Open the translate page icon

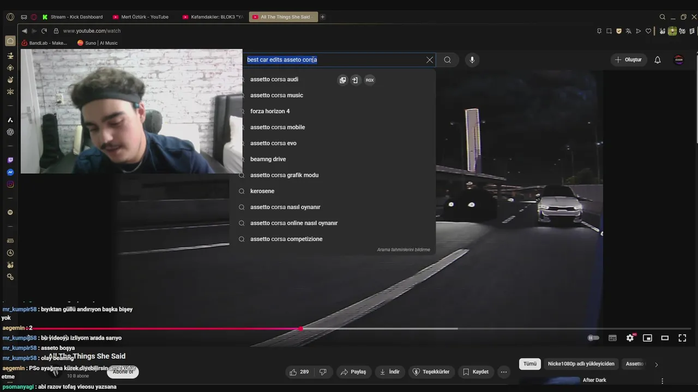[x=629, y=31]
